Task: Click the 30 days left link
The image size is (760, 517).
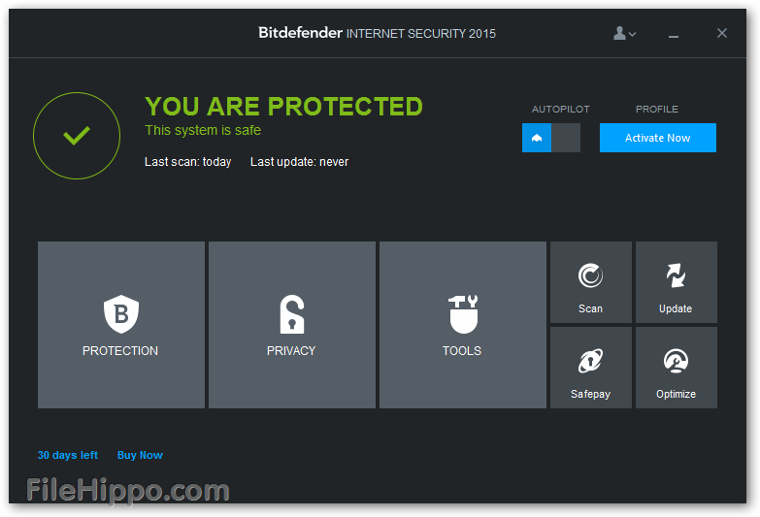Action: (68, 455)
